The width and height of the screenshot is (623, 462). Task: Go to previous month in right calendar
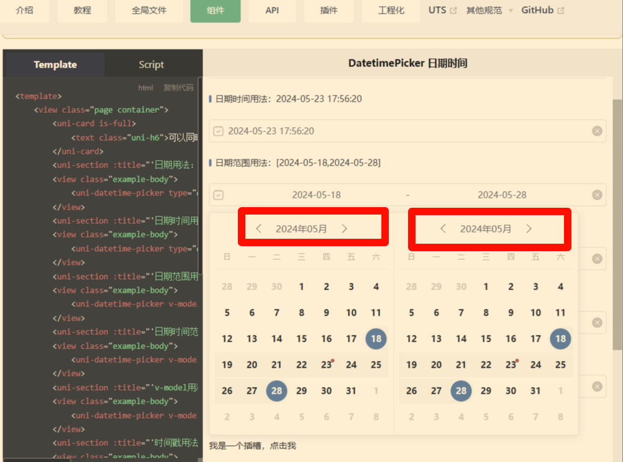coord(443,229)
